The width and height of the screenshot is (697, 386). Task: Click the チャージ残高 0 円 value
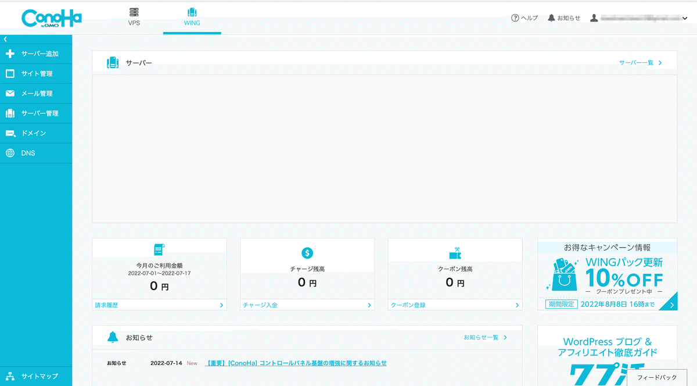[307, 283]
